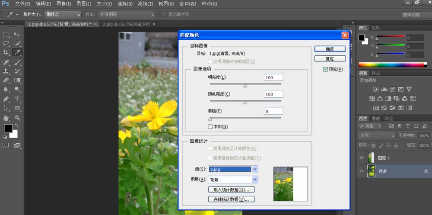
Task: Select the Lasso tool
Action: tap(6, 43)
